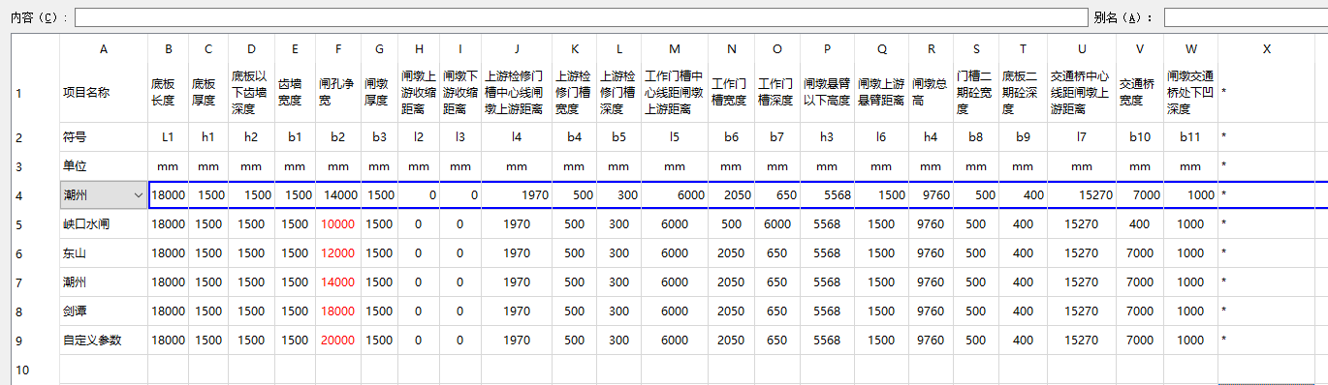1328x385 pixels.
Task: Click the 闸墩悬臂以下高度 header cell
Action: coord(827,94)
